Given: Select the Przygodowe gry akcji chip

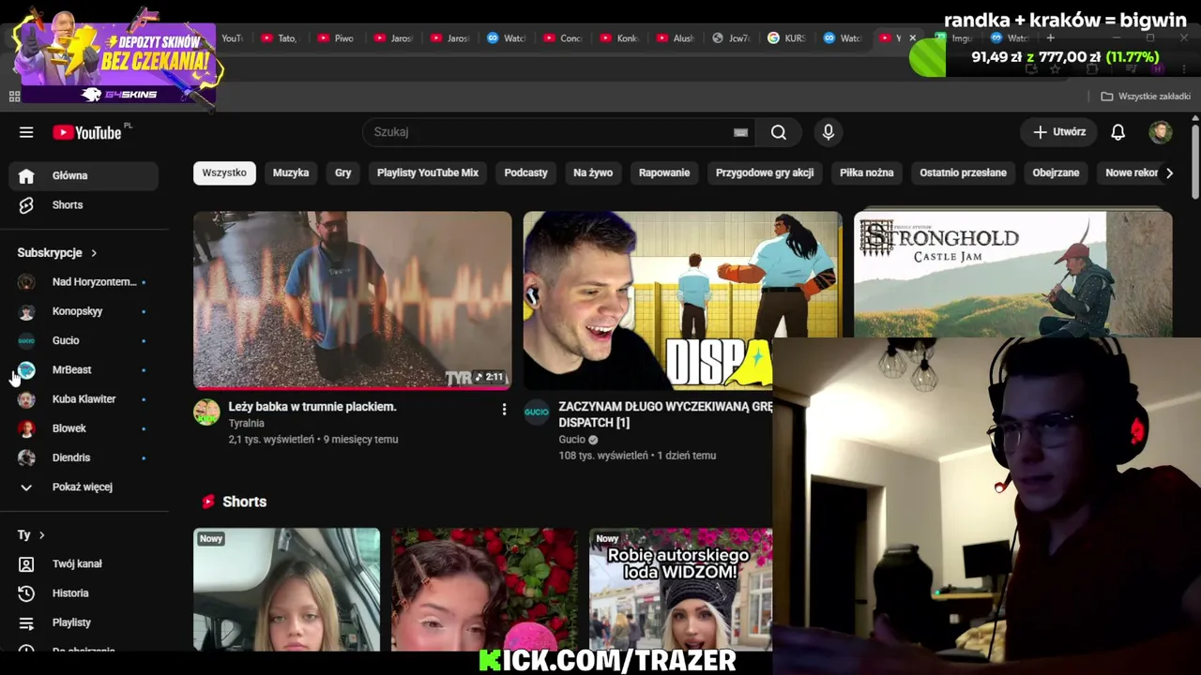Looking at the screenshot, I should pos(765,172).
